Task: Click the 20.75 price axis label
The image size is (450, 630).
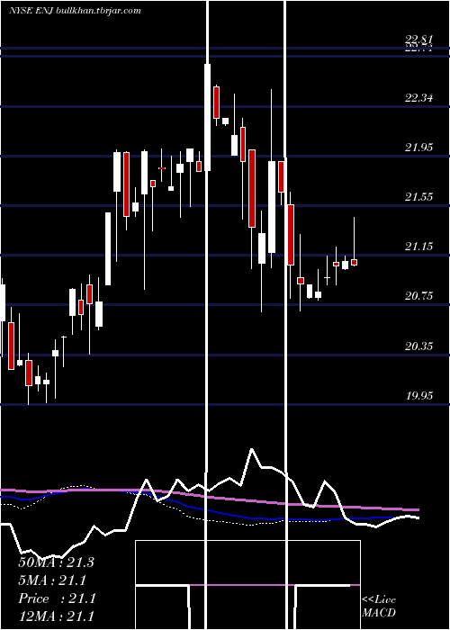Action: (x=418, y=296)
